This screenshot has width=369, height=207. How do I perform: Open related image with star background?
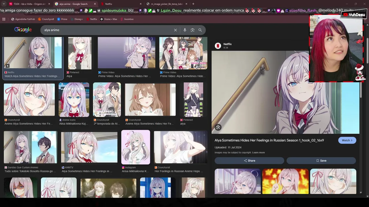285,181
